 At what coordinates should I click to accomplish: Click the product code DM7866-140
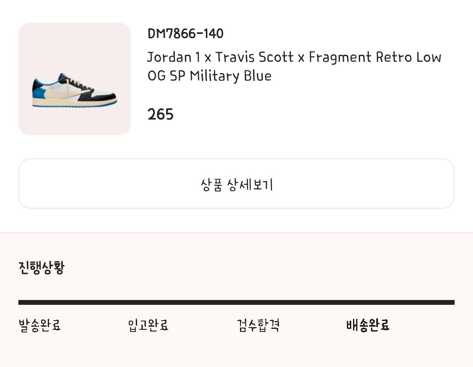point(185,34)
